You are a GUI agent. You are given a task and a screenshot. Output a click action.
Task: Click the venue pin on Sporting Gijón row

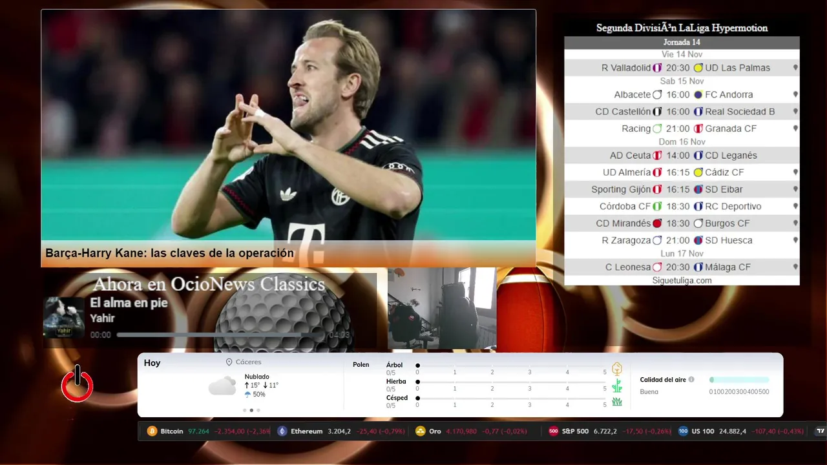(x=795, y=189)
